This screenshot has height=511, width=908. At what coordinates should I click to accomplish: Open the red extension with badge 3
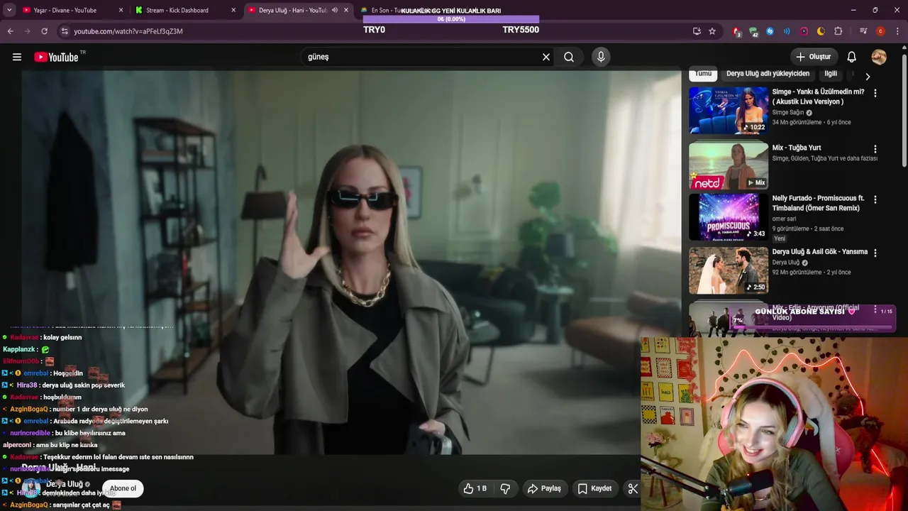(737, 31)
